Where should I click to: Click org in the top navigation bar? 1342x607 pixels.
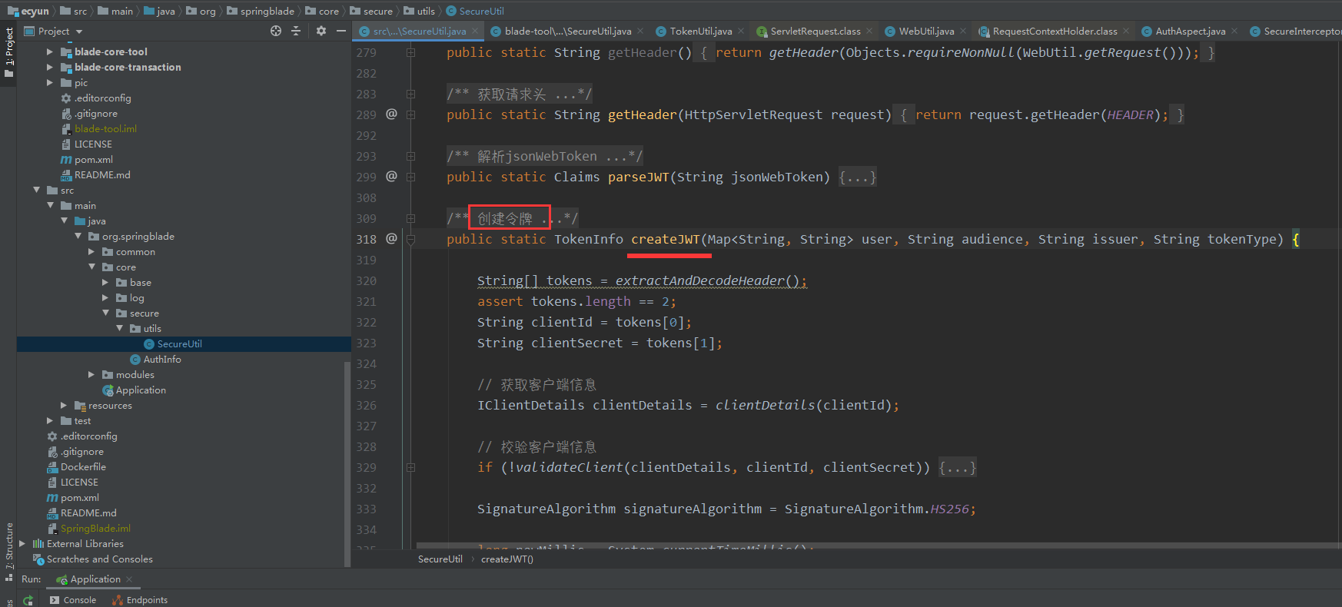201,11
